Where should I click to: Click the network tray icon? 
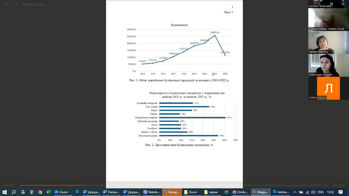pos(307,192)
